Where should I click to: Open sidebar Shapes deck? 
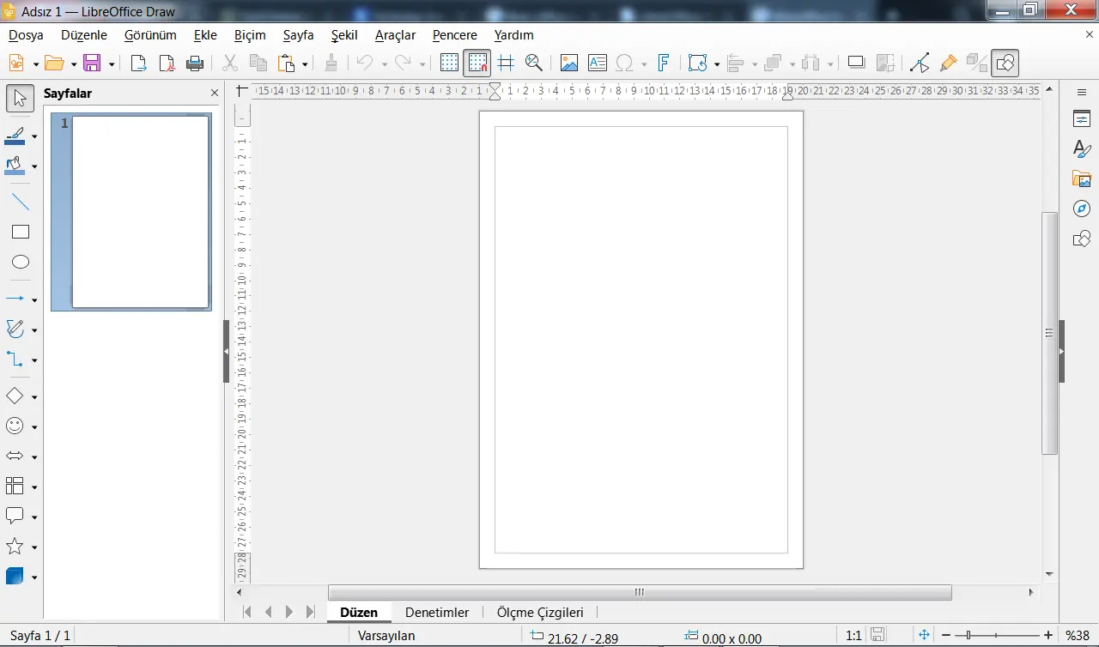click(x=1082, y=239)
